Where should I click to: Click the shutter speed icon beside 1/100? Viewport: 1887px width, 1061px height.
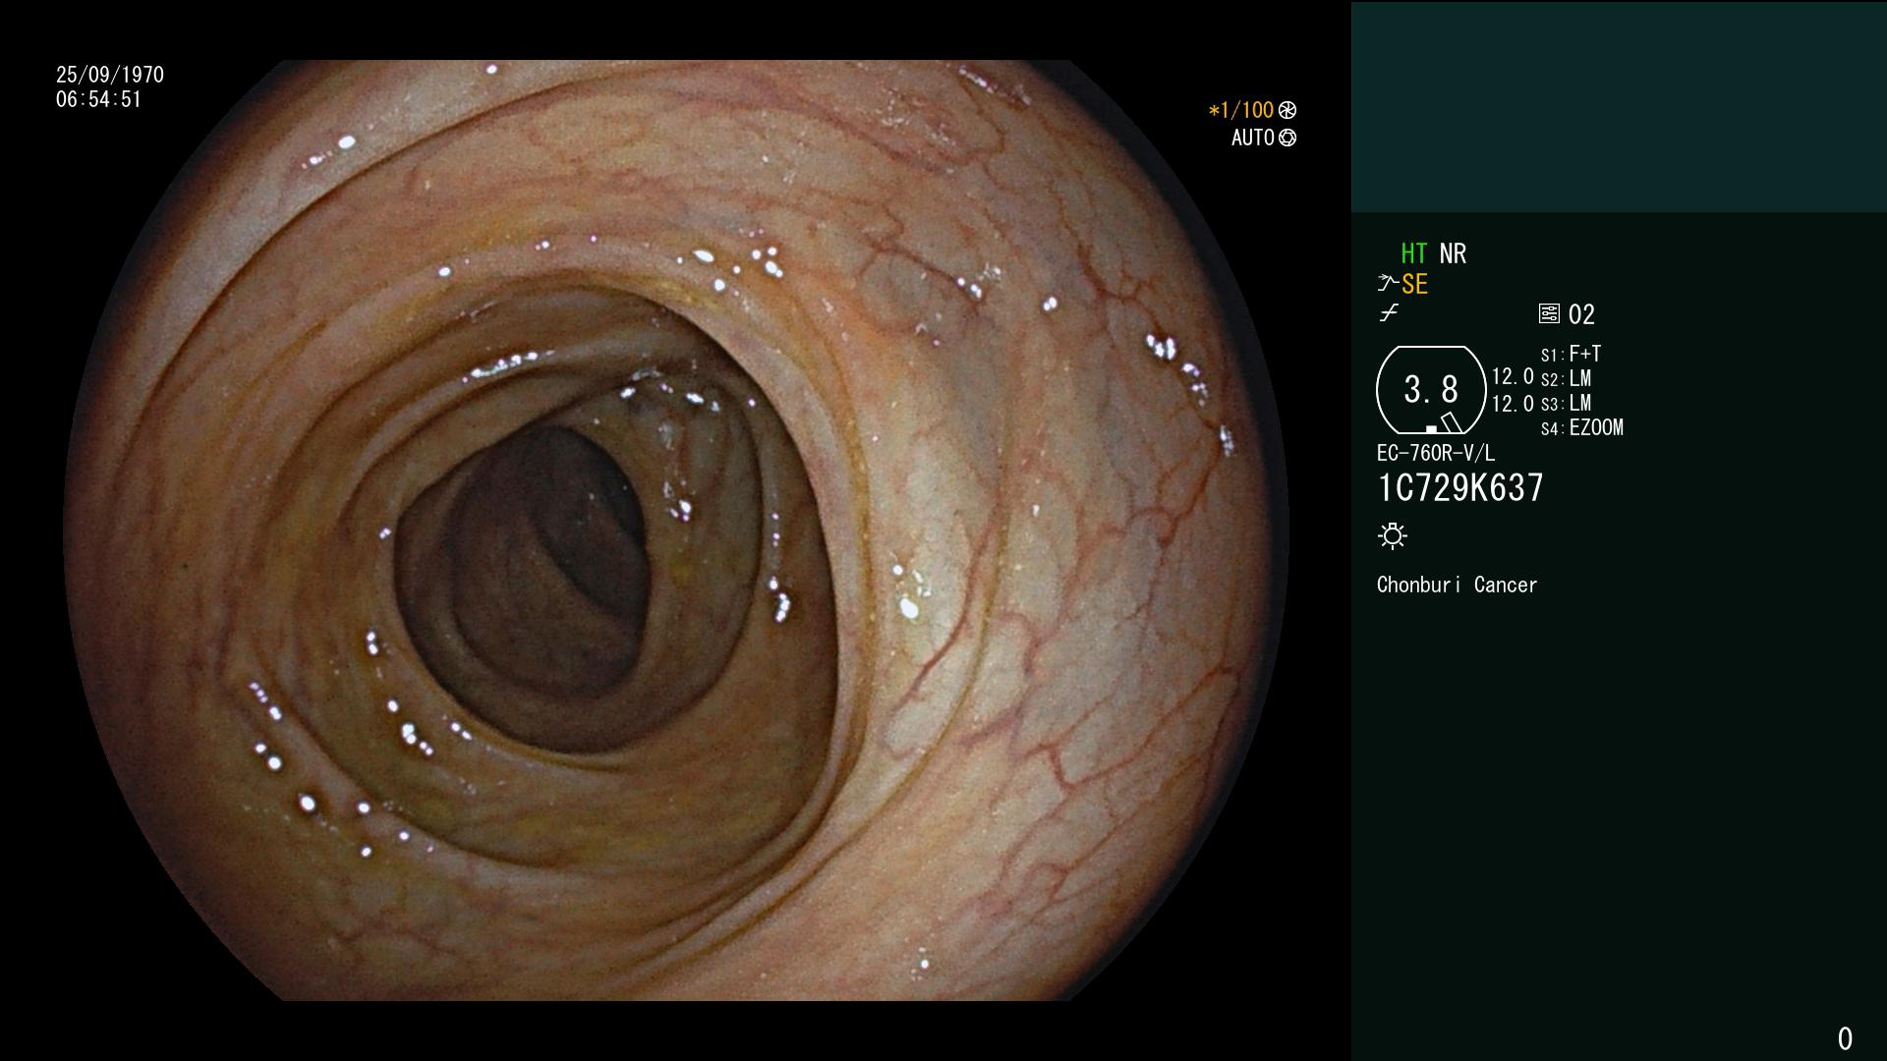[1287, 110]
